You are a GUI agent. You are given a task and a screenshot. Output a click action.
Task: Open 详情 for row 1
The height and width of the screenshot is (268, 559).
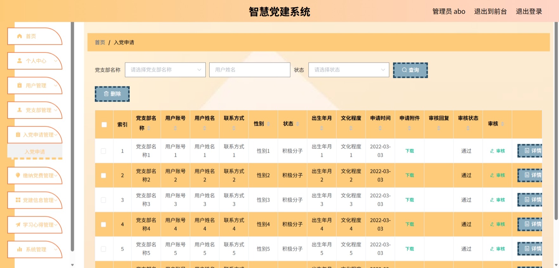530,151
